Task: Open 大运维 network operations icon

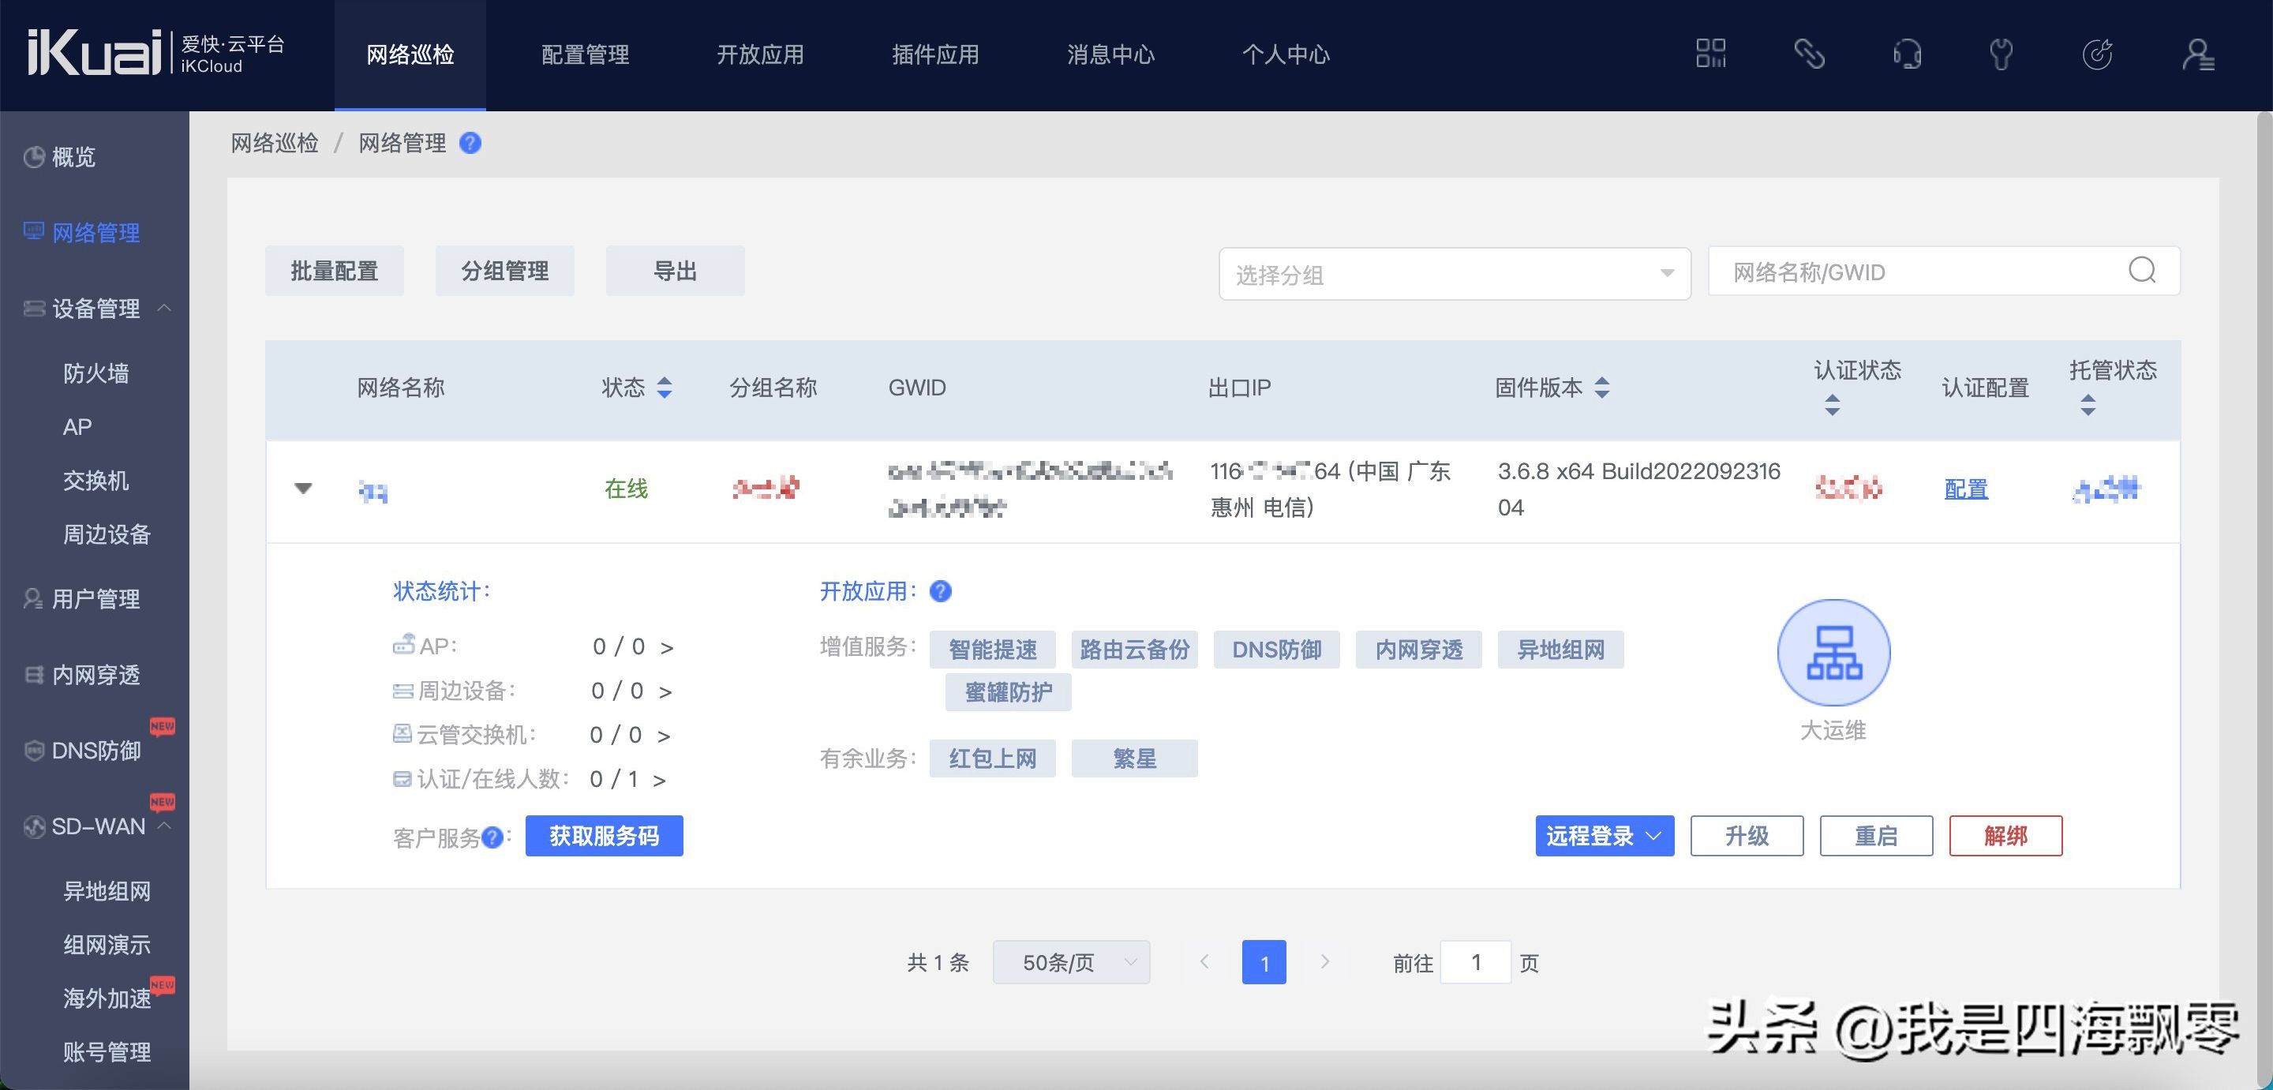Action: pyautogui.click(x=1833, y=652)
